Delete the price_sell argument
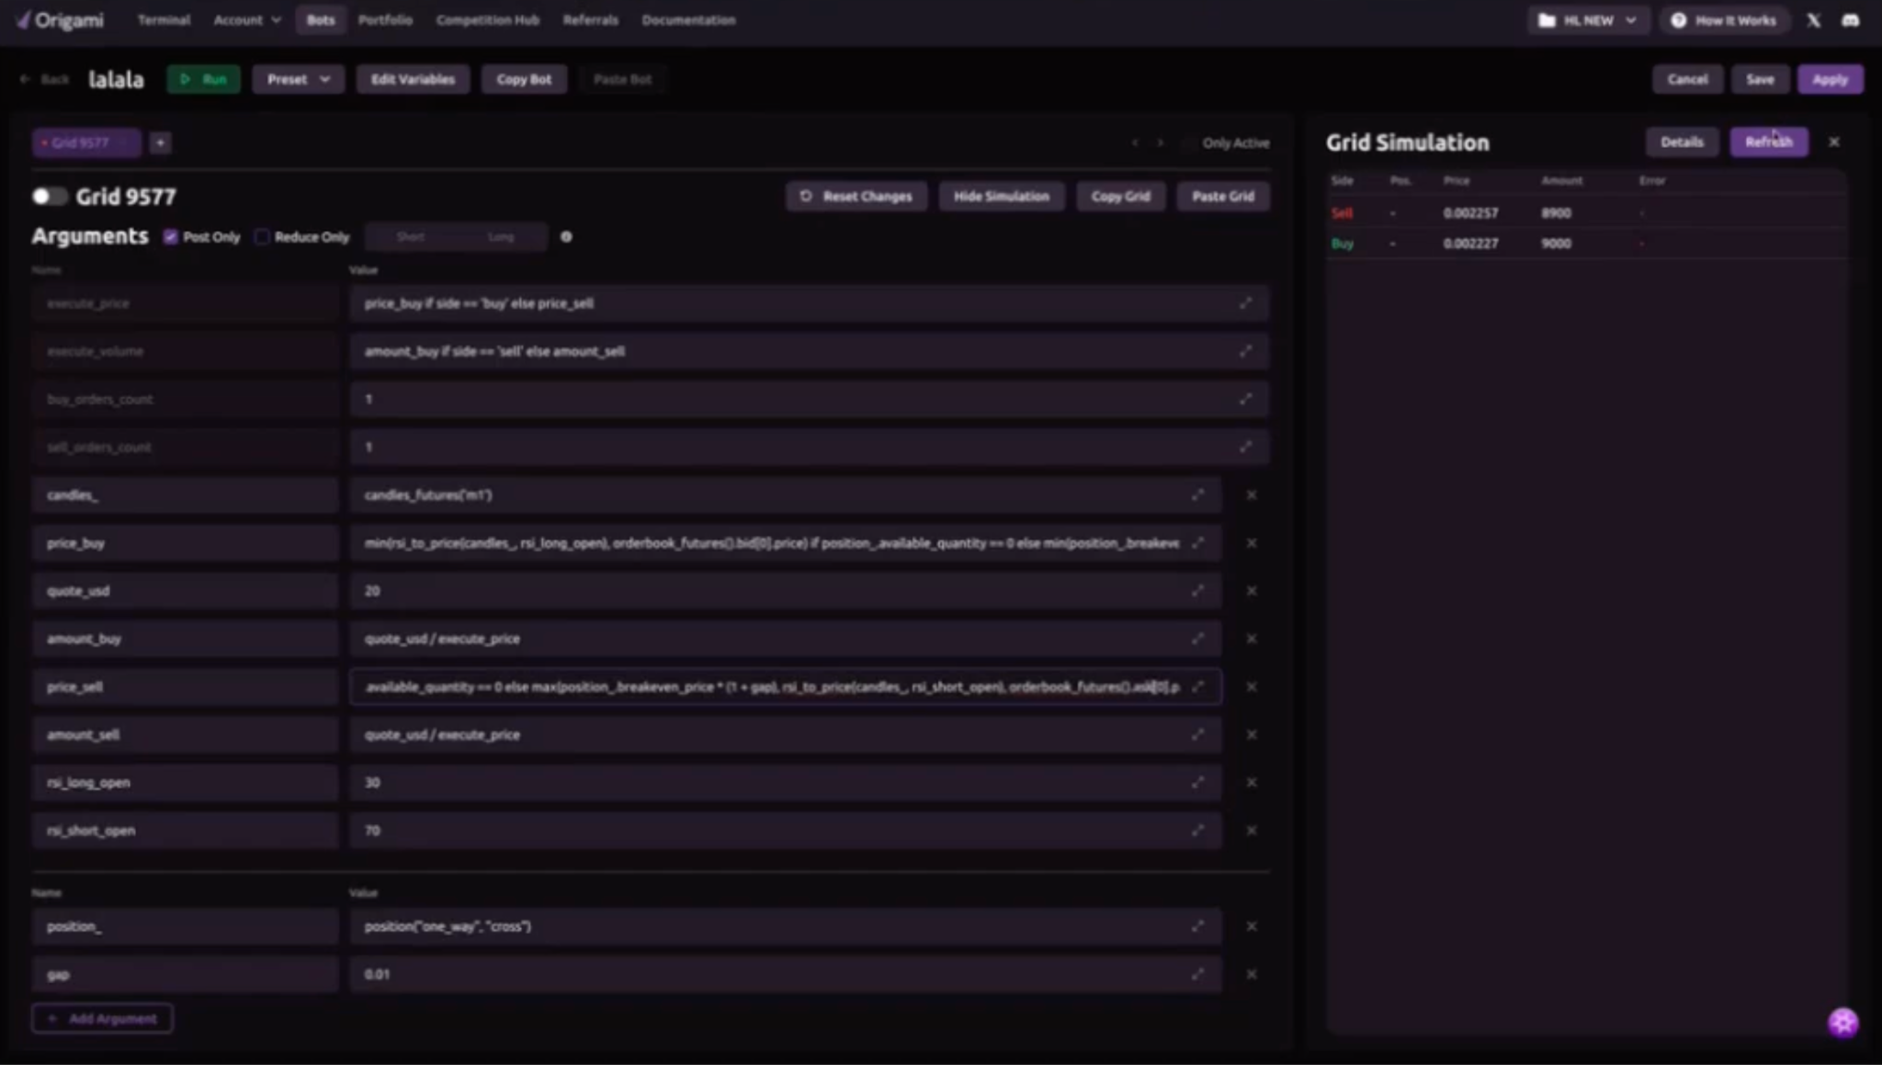Screen dimensions: 1882x1065 tap(1252, 686)
